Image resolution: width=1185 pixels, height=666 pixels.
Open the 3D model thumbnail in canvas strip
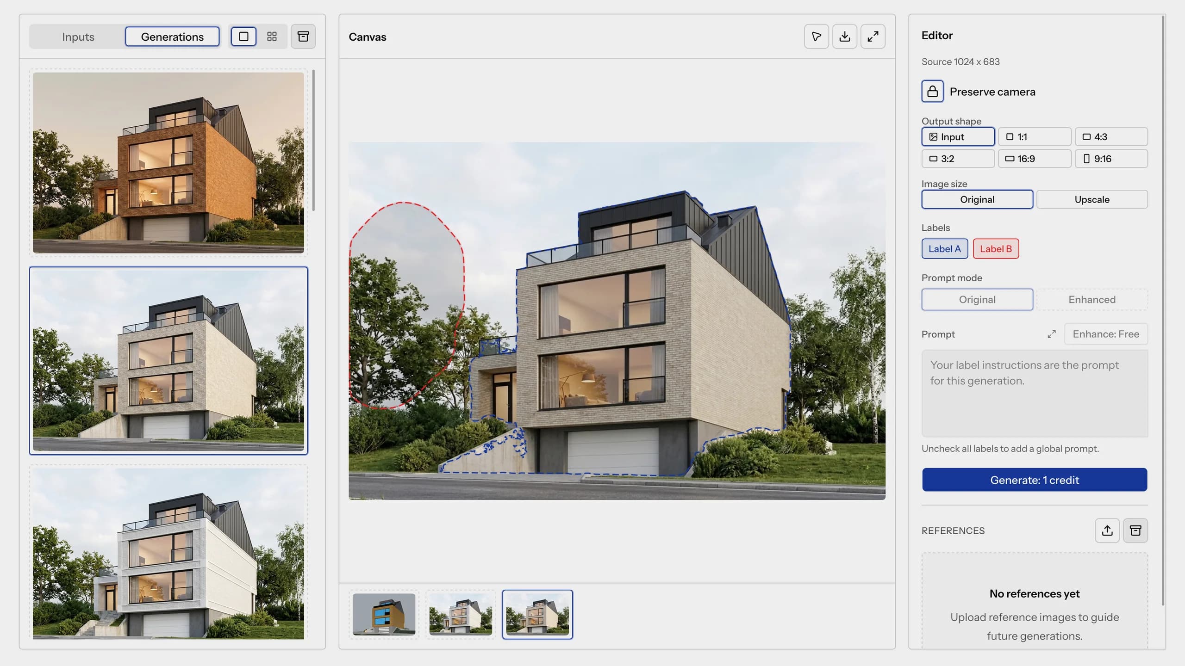[x=384, y=614]
